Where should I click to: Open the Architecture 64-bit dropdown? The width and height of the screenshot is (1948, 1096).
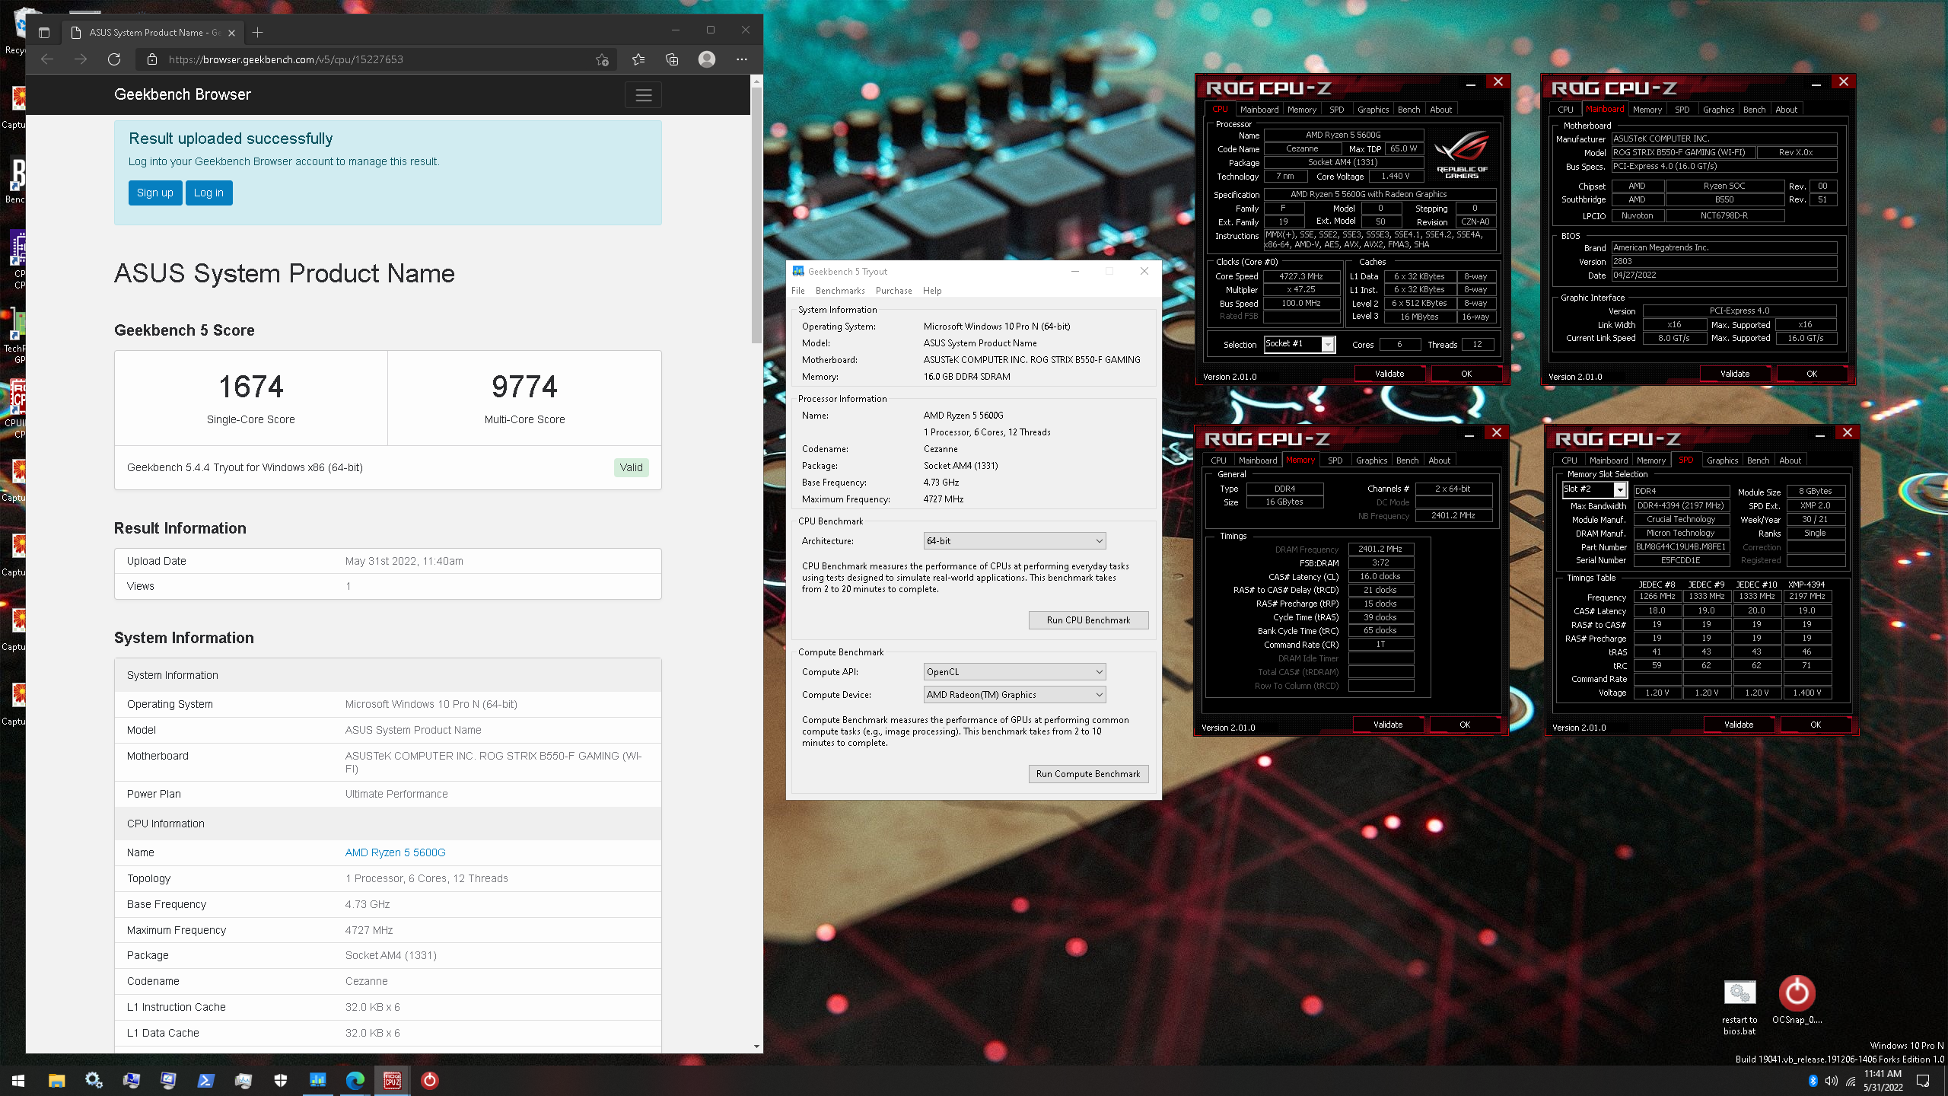click(x=1014, y=541)
